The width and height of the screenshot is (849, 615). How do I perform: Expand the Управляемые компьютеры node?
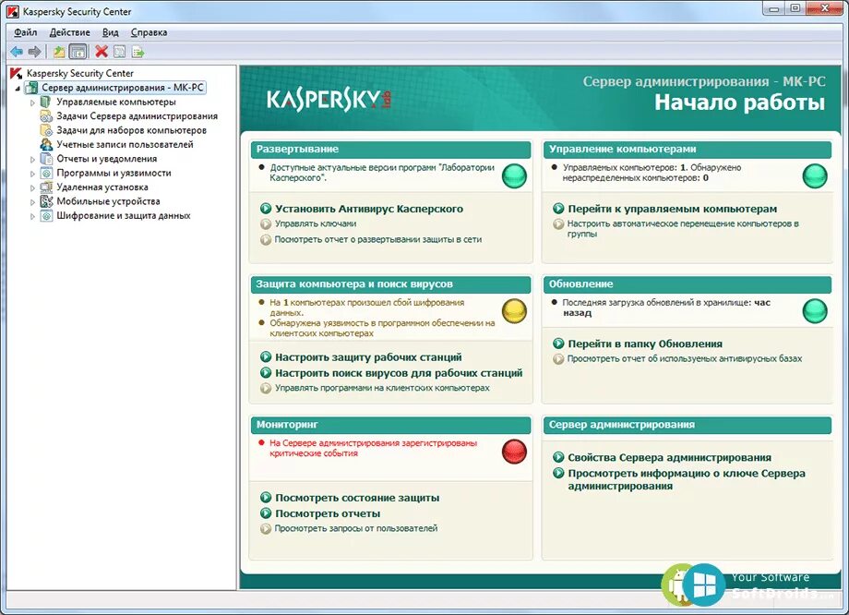32,102
